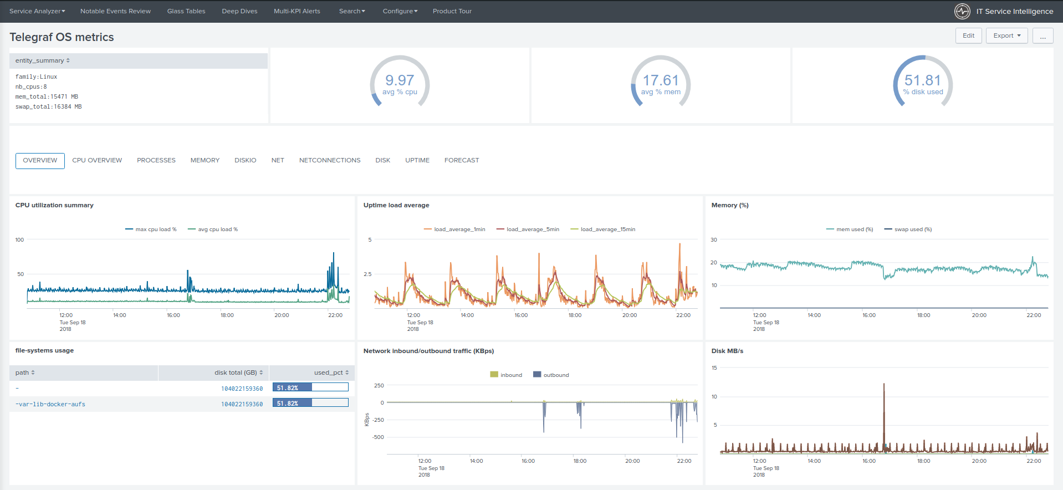Switch to the NET tab

[x=278, y=161]
